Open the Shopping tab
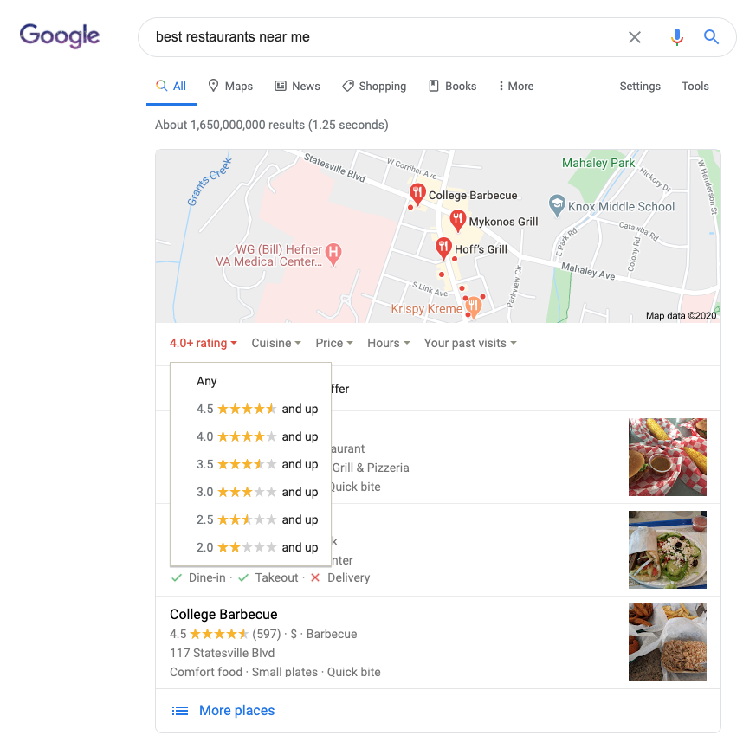The height and width of the screenshot is (742, 756). coord(374,86)
